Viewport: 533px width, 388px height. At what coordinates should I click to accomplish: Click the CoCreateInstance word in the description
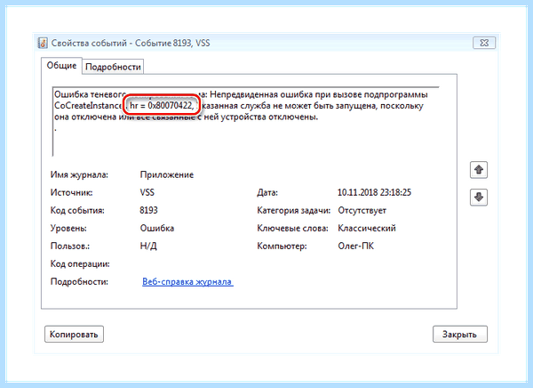coord(89,106)
